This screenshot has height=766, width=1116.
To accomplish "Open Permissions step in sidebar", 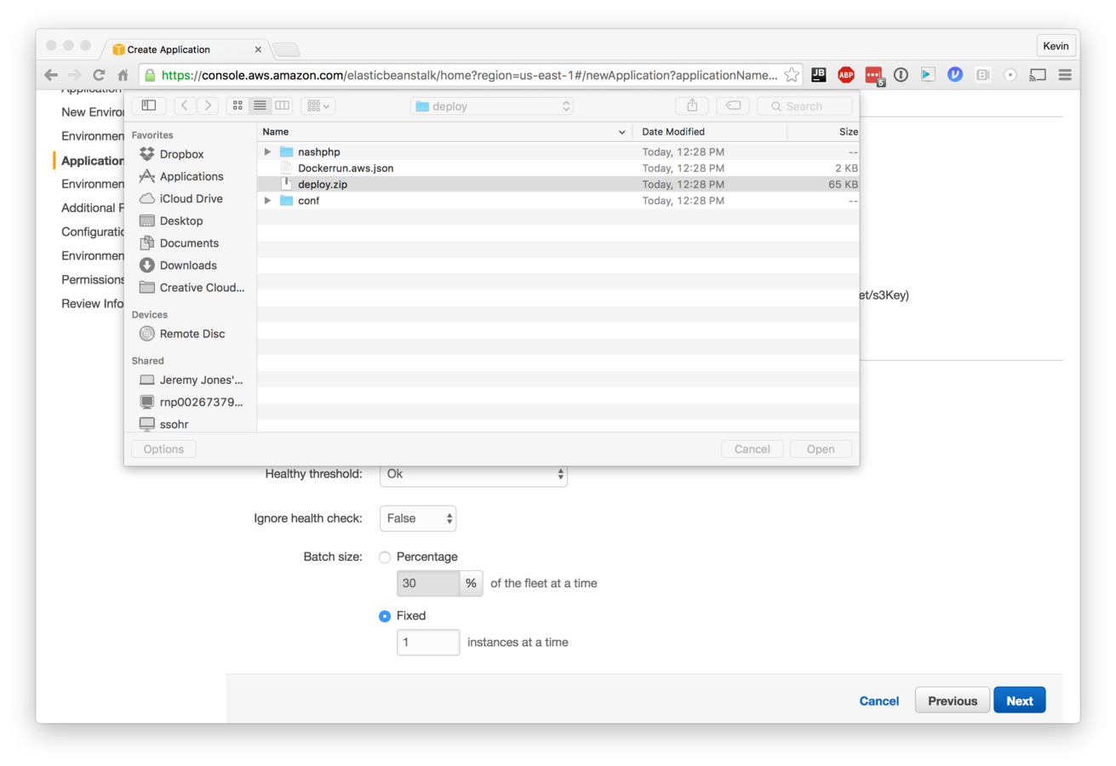I will [x=94, y=279].
